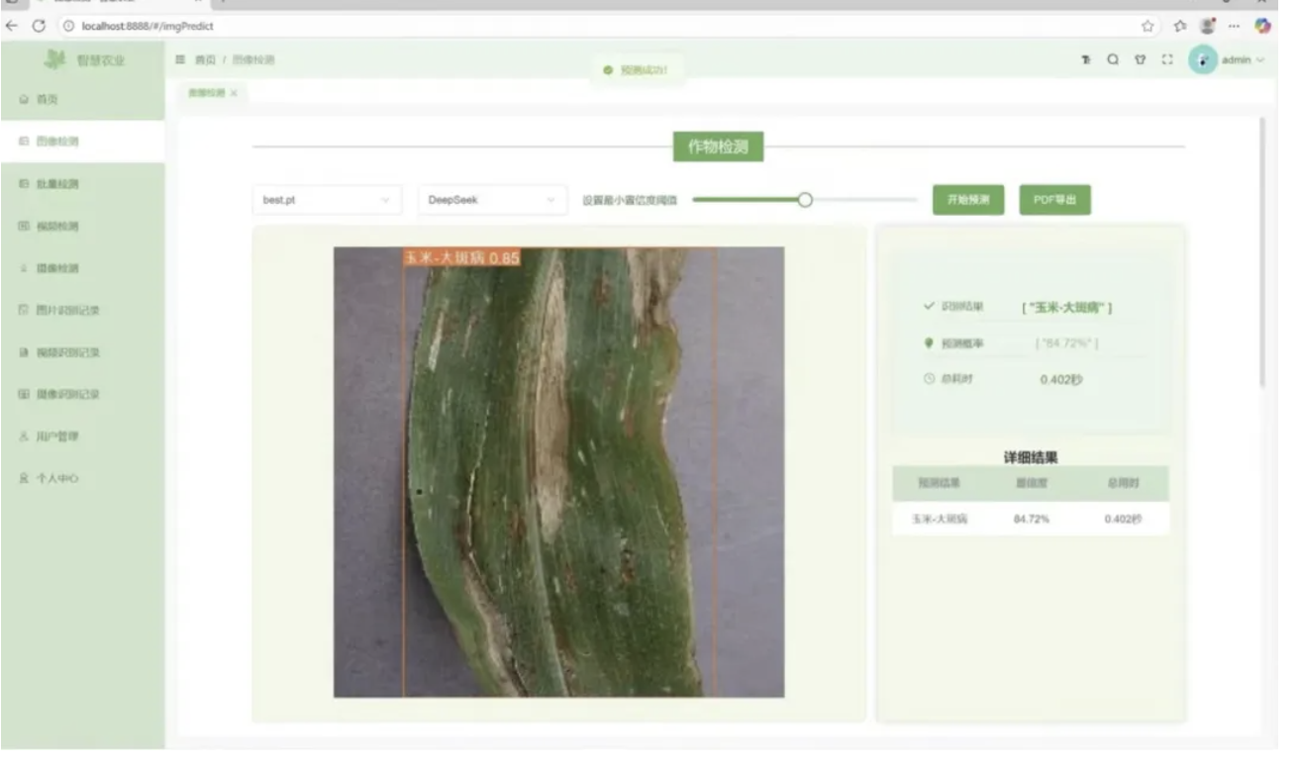Click the detected corn leaf image
The width and height of the screenshot is (1299, 768).
[x=558, y=472]
